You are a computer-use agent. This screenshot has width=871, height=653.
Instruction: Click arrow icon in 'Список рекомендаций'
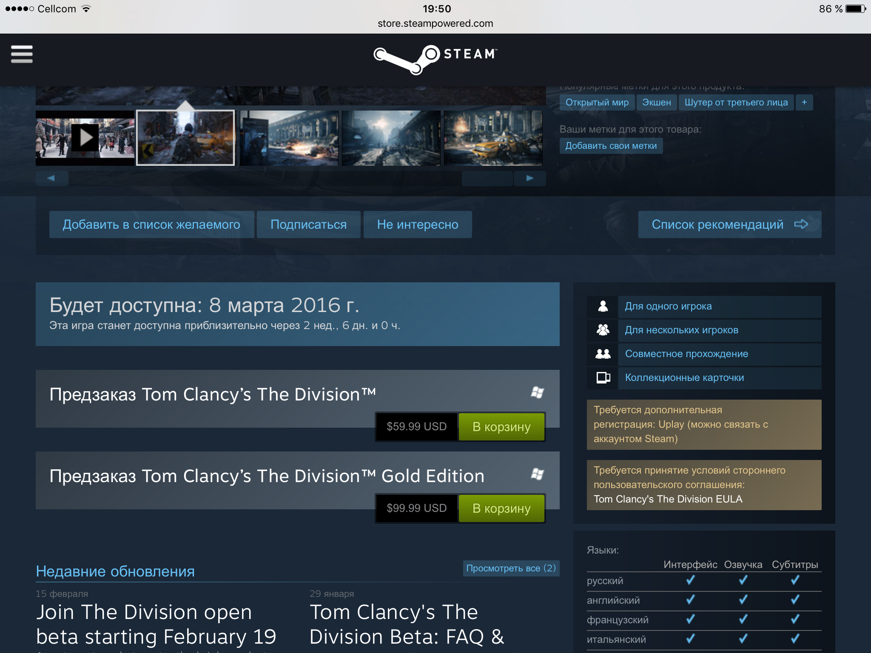pos(801,224)
